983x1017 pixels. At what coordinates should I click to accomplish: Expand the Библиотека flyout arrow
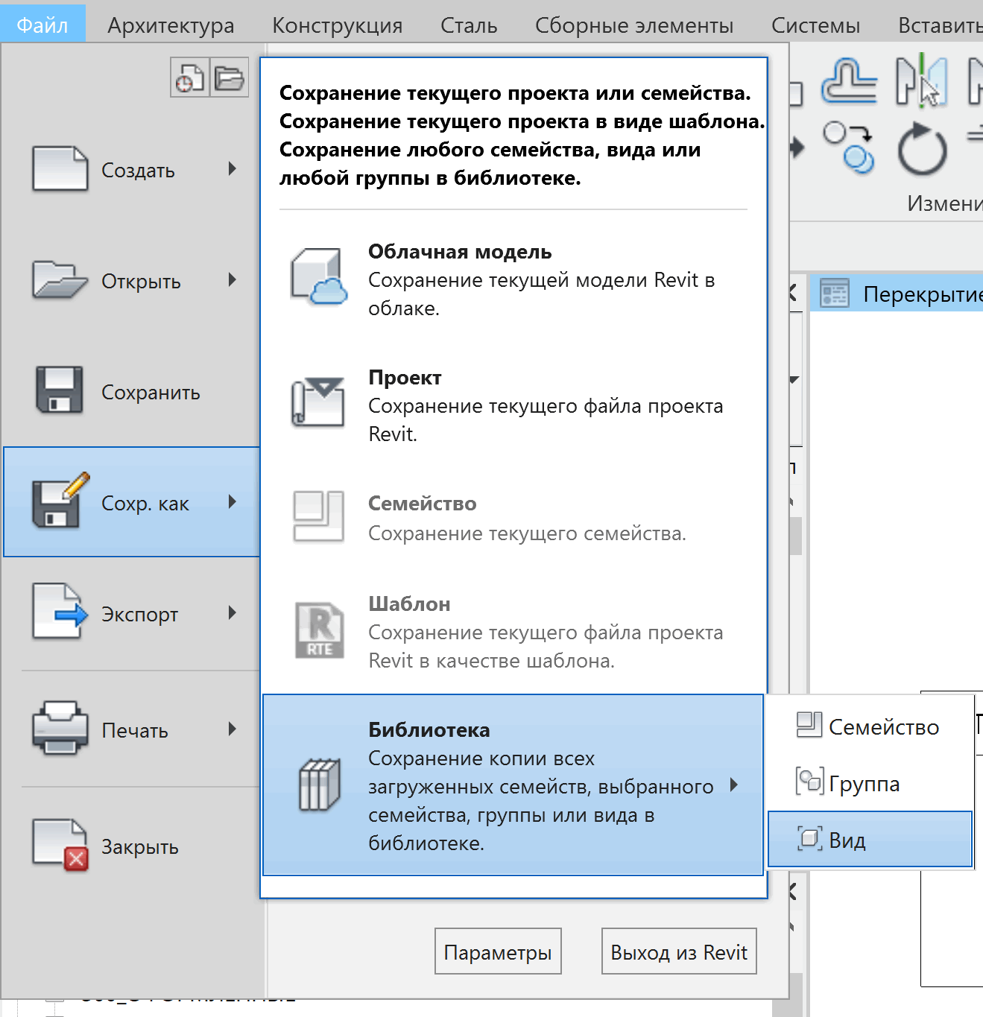pyautogui.click(x=734, y=785)
